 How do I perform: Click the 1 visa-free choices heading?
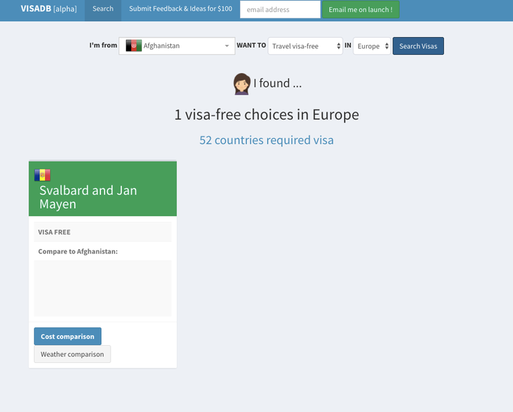266,115
